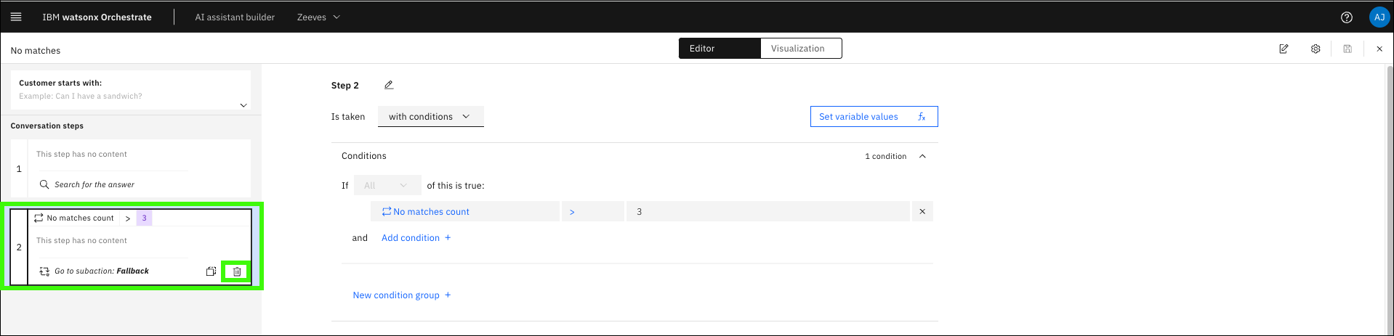Expand the Customer starts with panel

click(243, 105)
